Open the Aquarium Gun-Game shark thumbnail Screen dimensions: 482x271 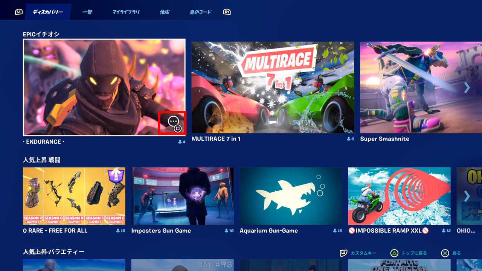tap(291, 196)
